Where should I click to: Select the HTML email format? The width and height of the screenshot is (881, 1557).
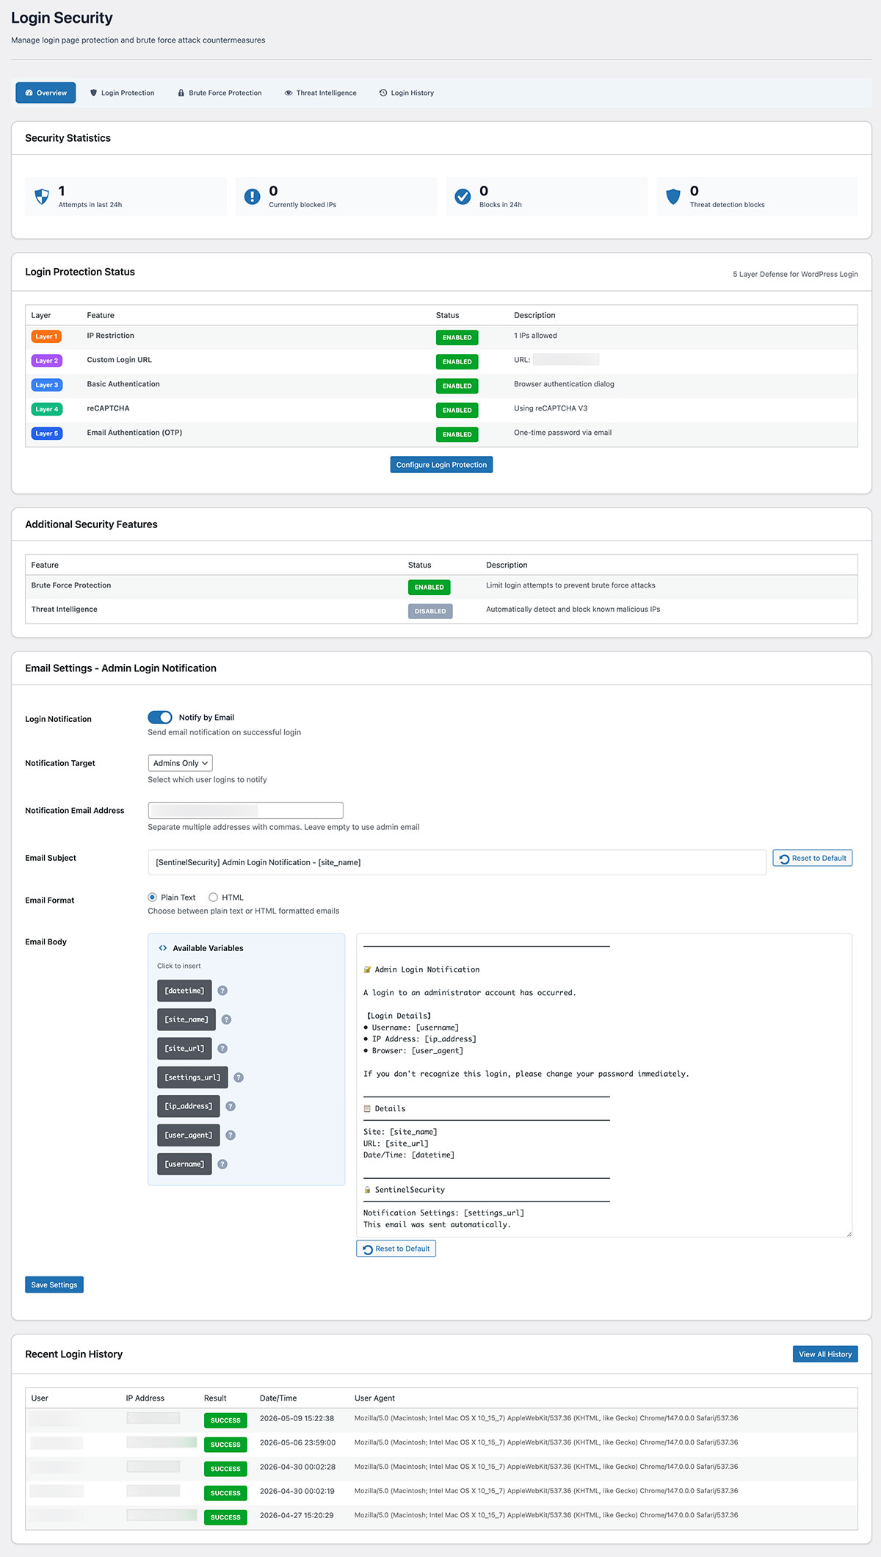coord(213,897)
